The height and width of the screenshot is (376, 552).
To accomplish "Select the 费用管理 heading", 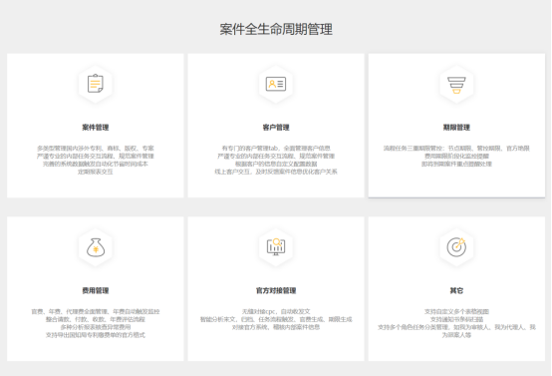I will pyautogui.click(x=95, y=290).
